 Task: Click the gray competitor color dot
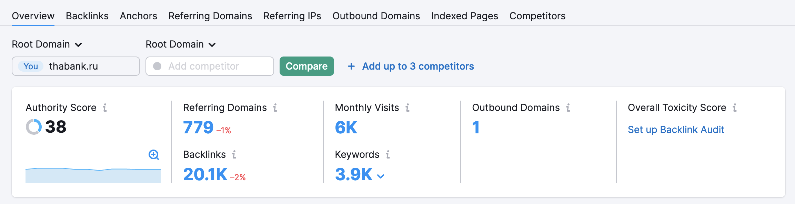(x=157, y=66)
